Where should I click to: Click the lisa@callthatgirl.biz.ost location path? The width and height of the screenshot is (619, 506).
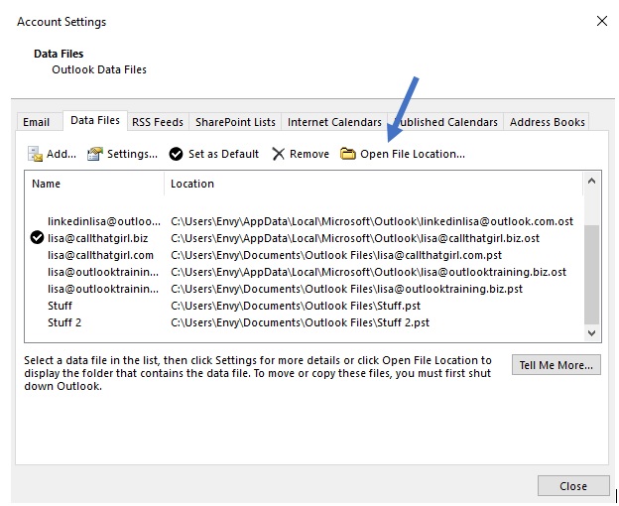[x=355, y=238]
